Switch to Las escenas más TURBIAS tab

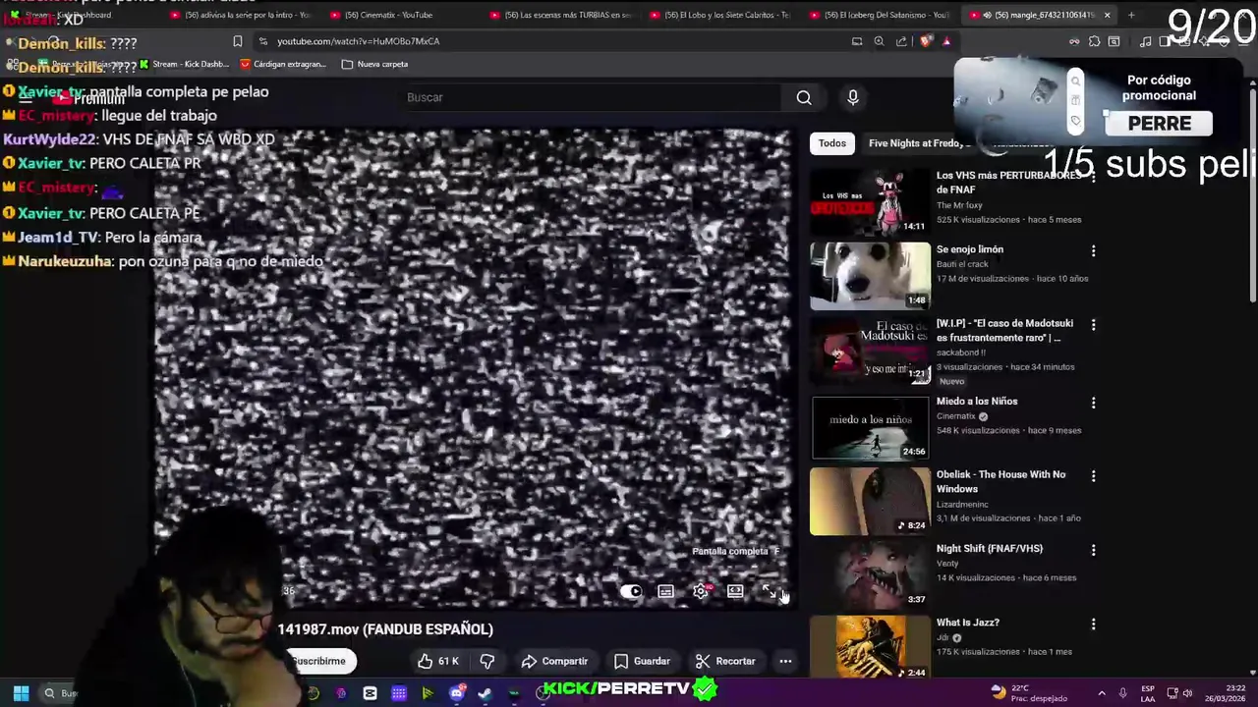[x=565, y=15]
